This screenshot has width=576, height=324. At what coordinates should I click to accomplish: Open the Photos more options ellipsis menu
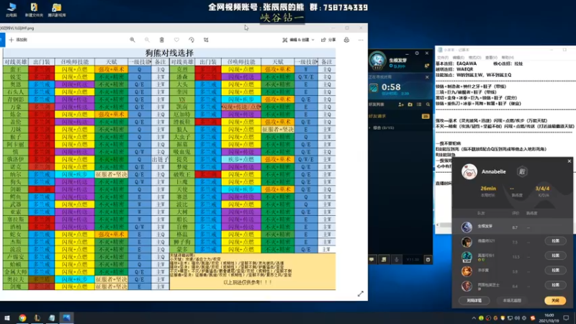[361, 40]
